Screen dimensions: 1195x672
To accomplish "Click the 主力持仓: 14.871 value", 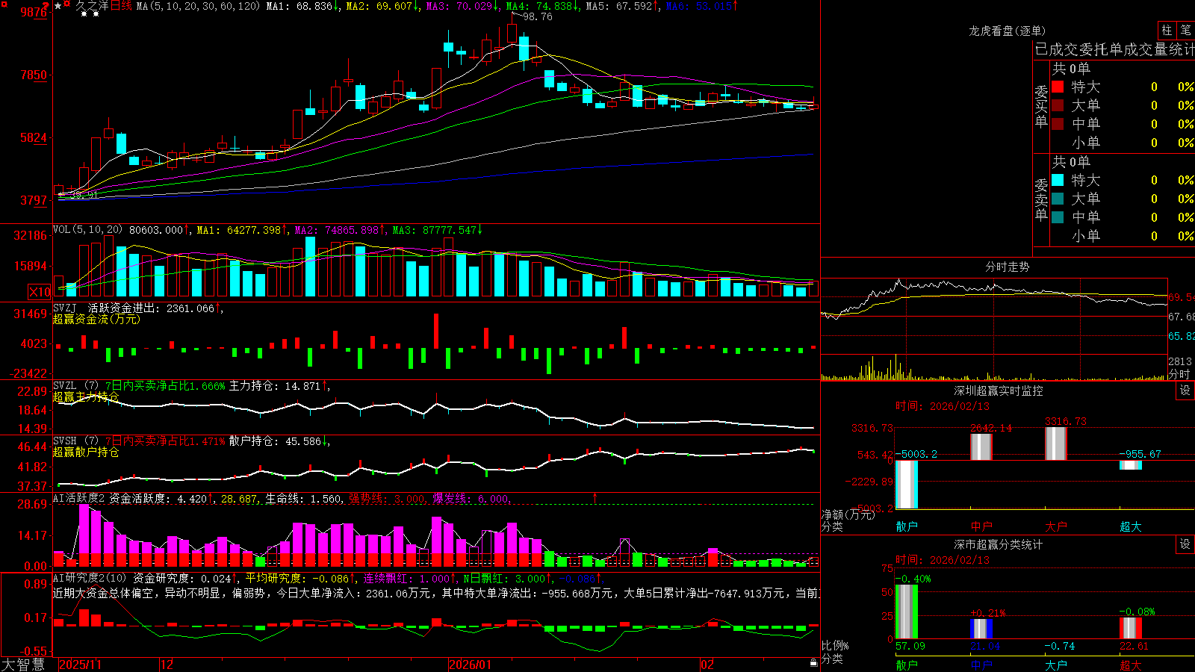I will [277, 386].
